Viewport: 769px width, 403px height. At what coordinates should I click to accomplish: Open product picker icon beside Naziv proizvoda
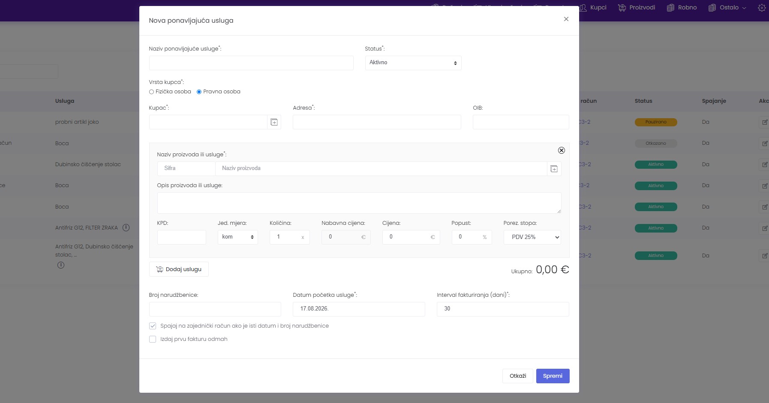554,169
